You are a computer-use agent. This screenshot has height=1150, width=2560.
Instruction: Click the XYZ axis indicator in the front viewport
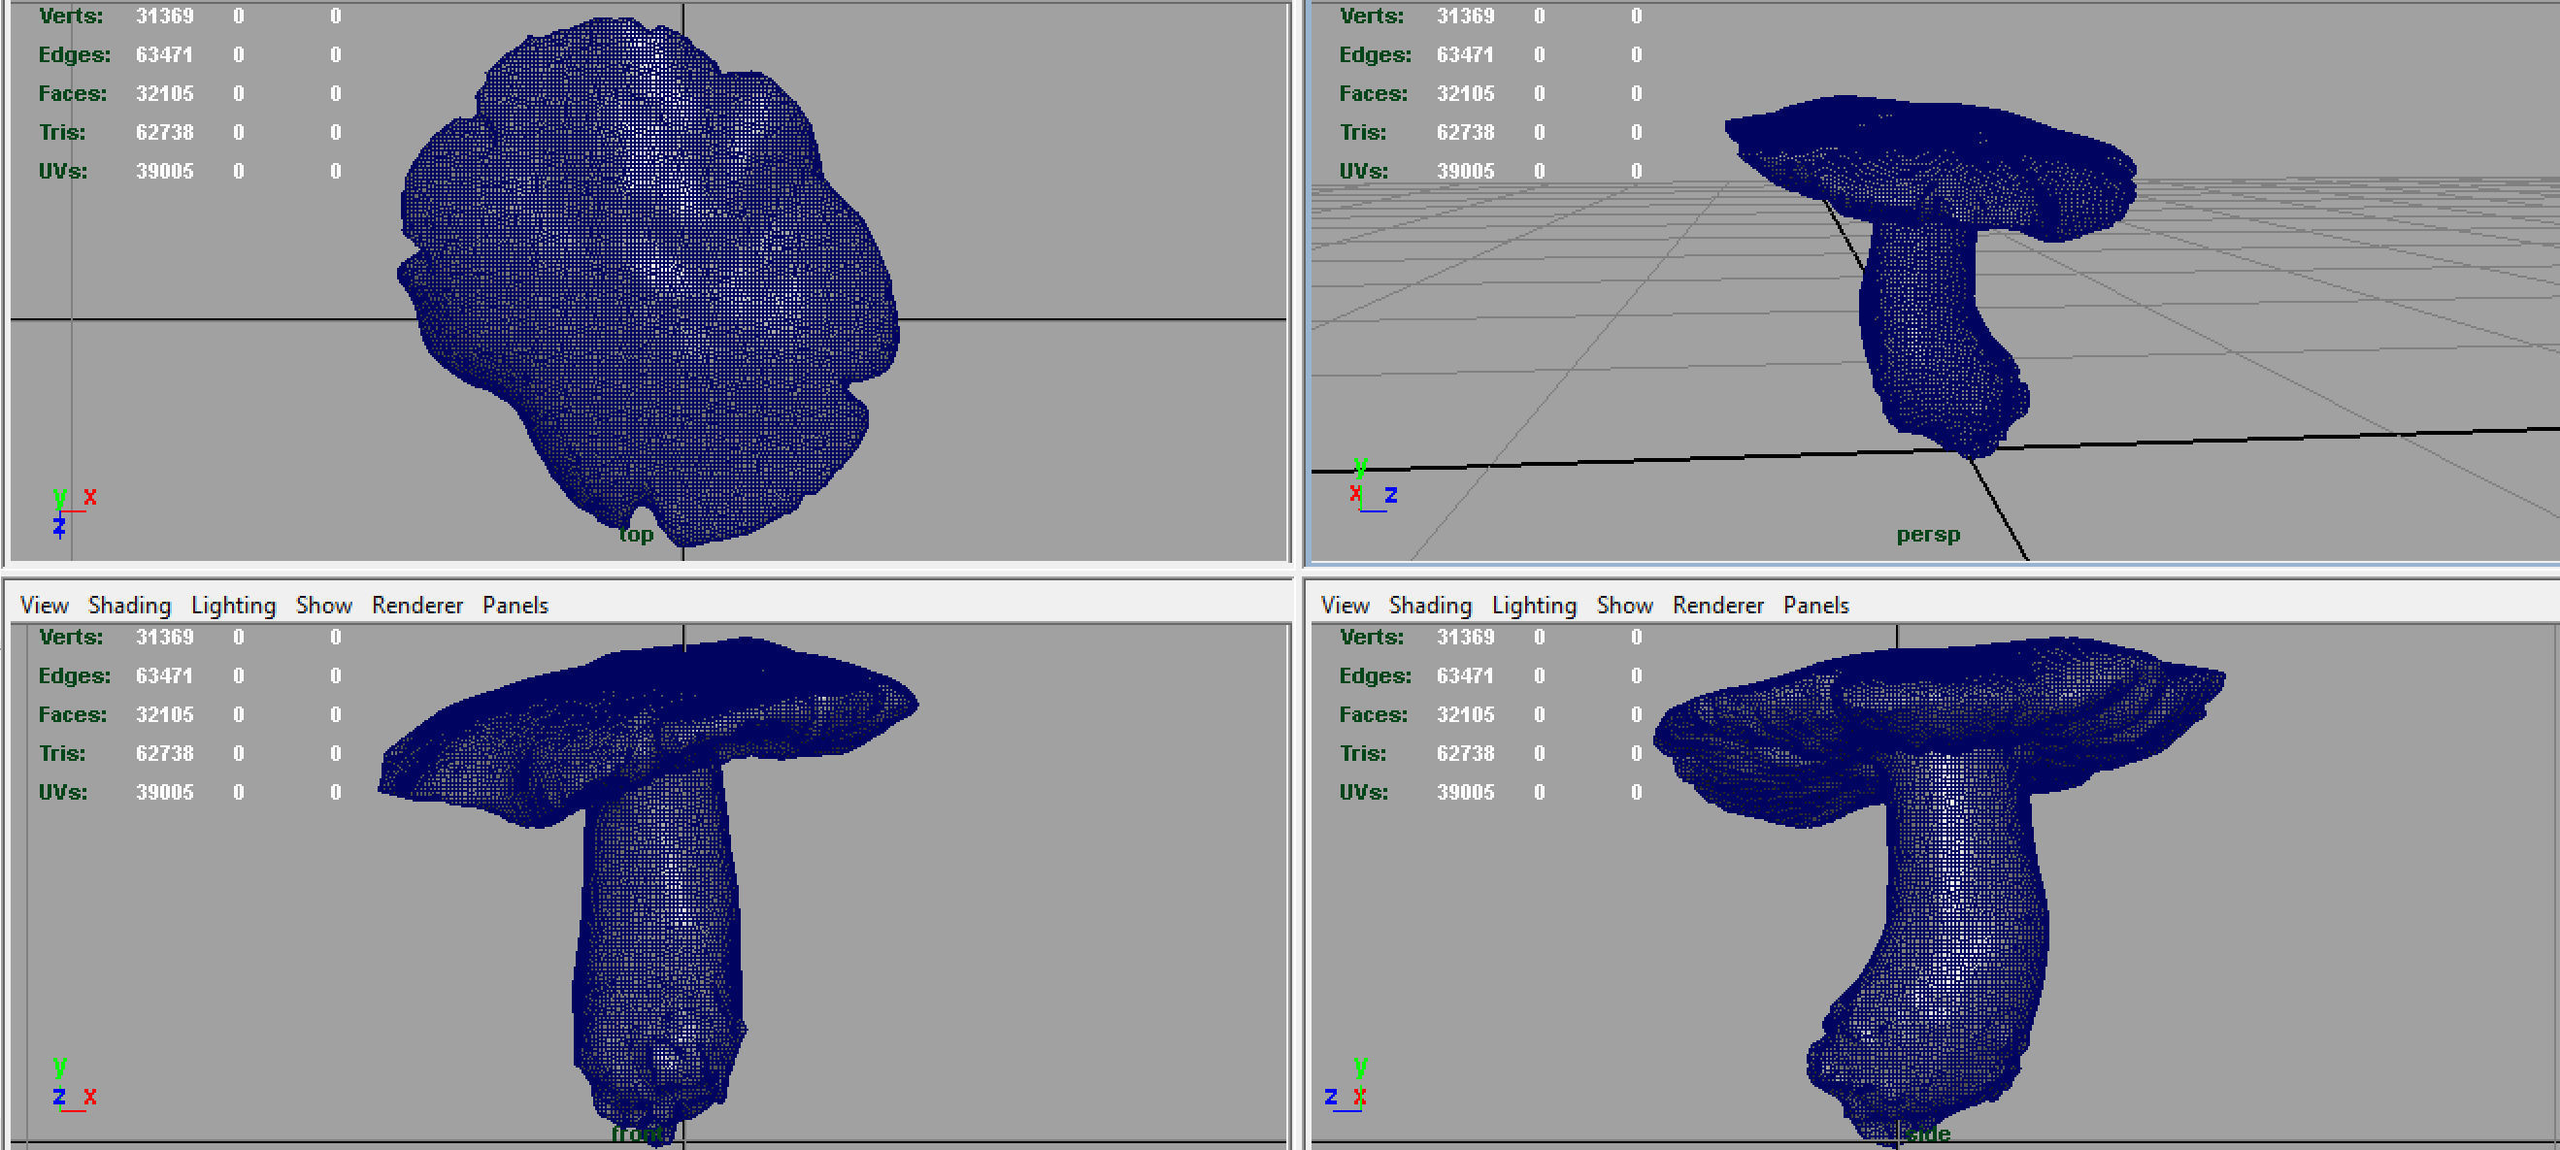click(x=74, y=1085)
